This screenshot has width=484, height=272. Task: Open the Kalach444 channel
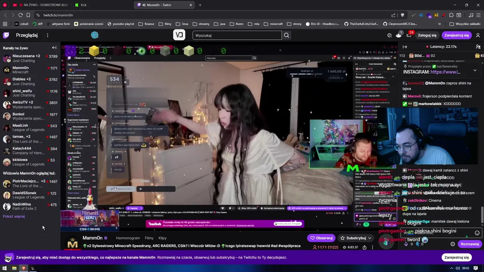[x=30, y=150]
